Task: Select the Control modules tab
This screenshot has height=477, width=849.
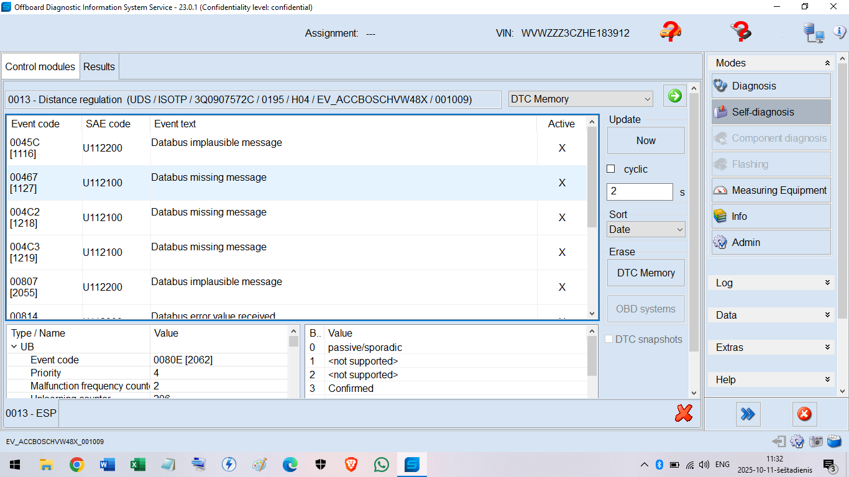Action: [40, 66]
